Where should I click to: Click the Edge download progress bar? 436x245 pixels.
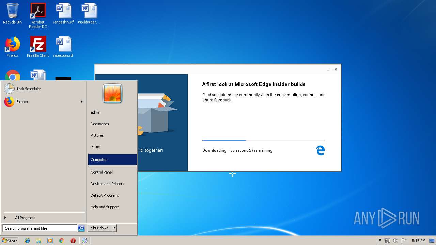tap(263, 140)
